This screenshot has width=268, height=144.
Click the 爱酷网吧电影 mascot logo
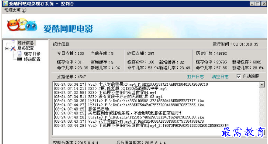click(x=22, y=25)
